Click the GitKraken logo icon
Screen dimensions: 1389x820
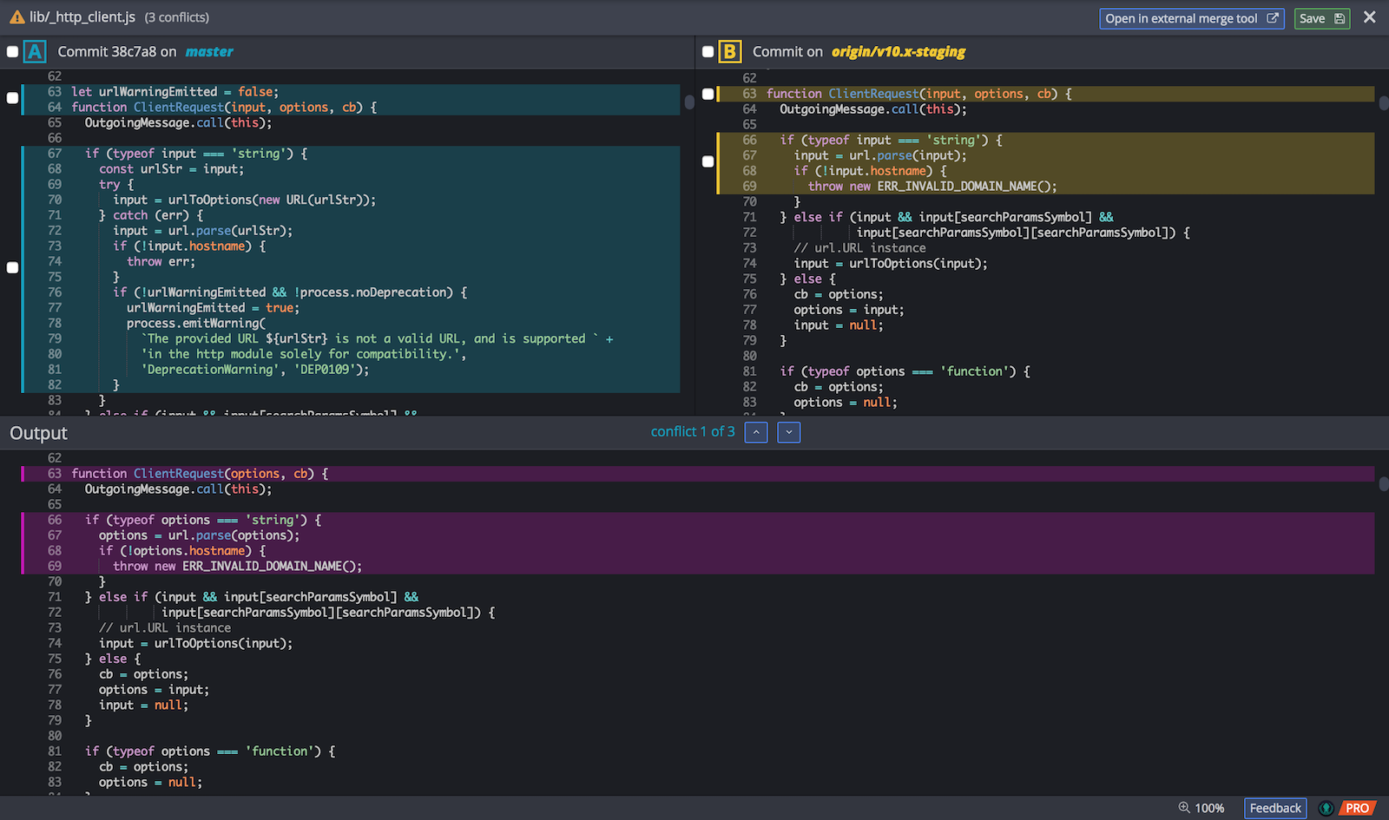pyautogui.click(x=1326, y=808)
